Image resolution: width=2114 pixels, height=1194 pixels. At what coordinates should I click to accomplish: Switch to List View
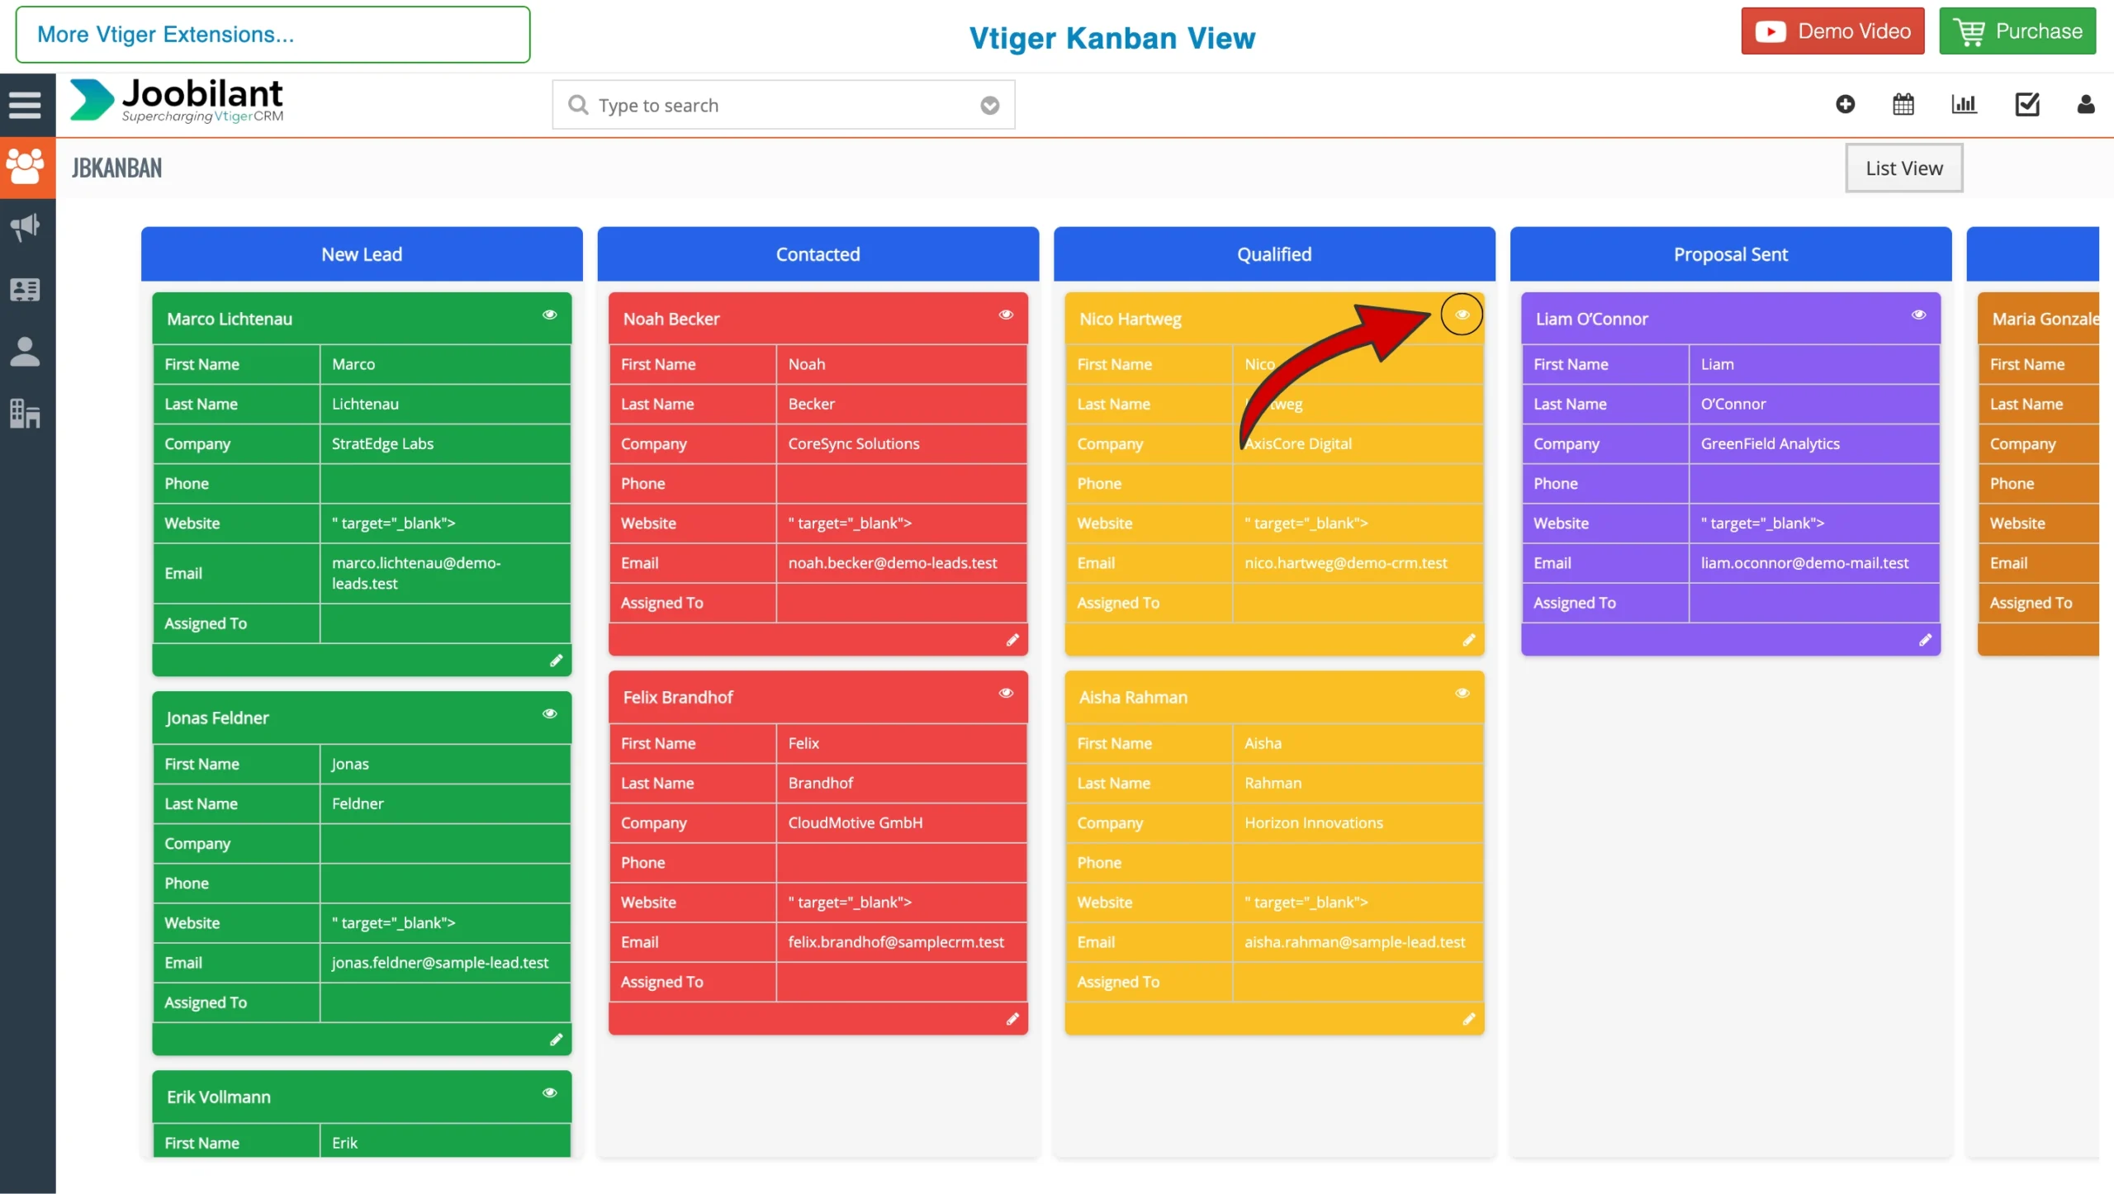(x=1903, y=168)
